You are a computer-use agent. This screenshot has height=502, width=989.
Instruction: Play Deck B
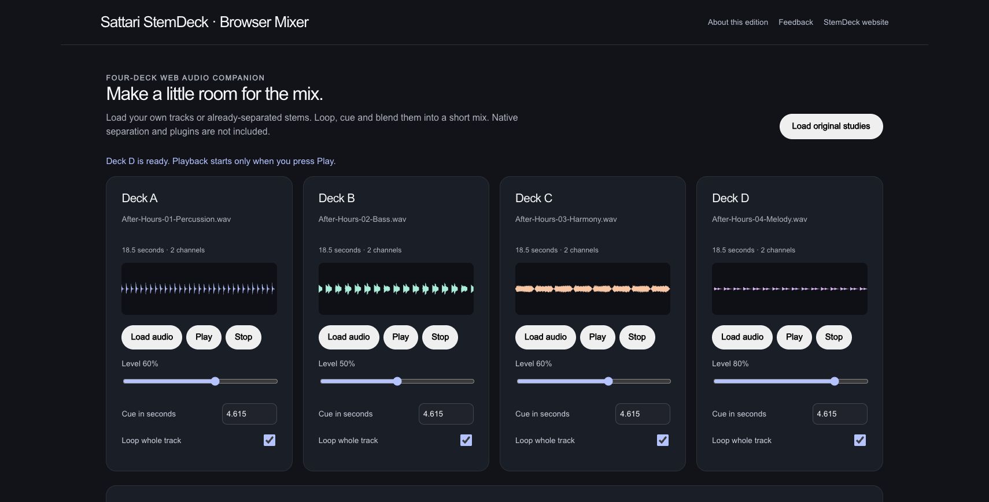tap(401, 337)
